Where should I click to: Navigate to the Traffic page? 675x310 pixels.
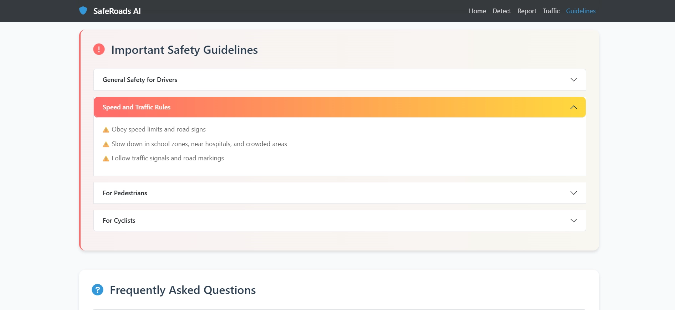pos(551,11)
